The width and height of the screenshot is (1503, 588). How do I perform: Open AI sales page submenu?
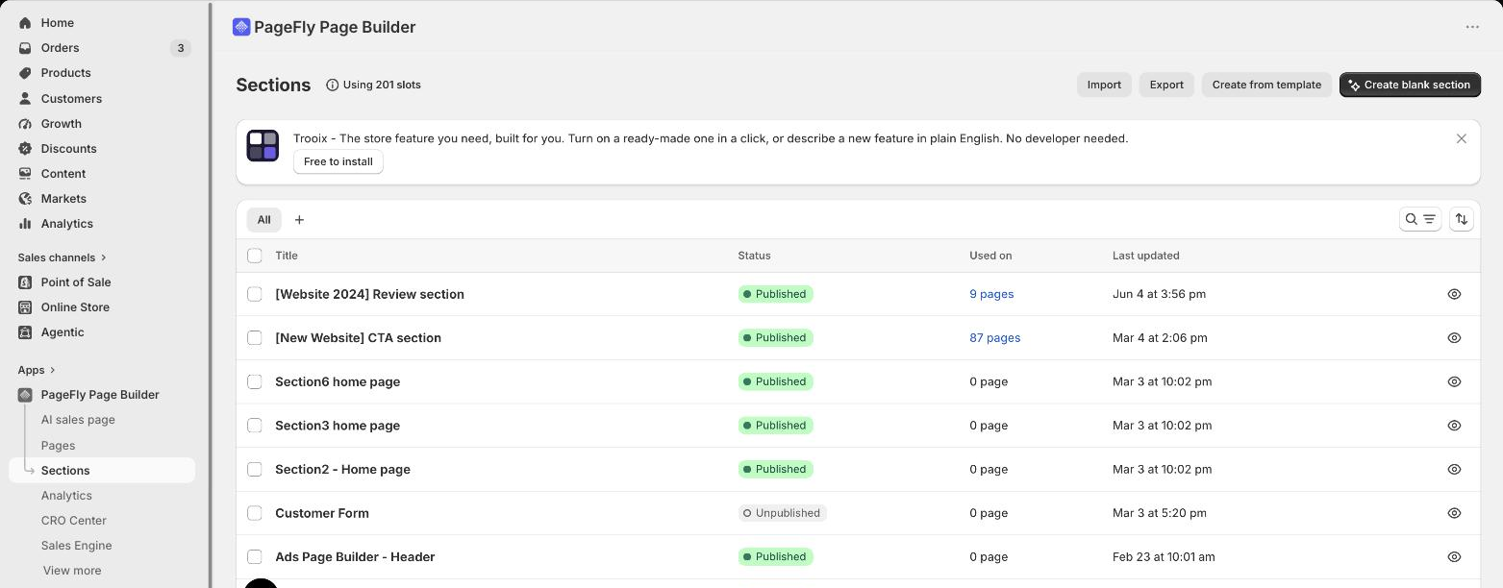78,420
